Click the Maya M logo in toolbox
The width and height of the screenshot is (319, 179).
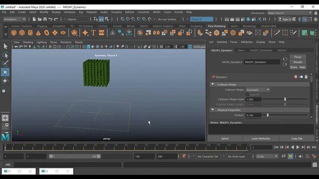click(x=5, y=137)
